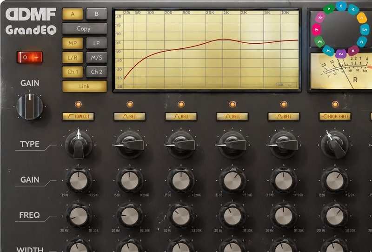372x252 pixels.
Task: Click the FREQ row label
Action: 29,215
